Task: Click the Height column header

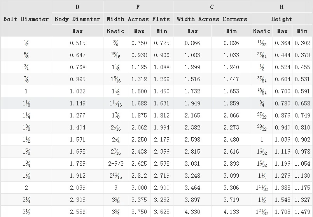Action: click(282, 19)
